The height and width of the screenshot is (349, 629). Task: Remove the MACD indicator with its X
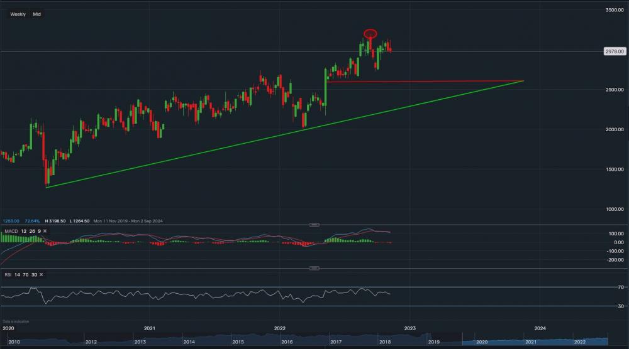point(46,231)
